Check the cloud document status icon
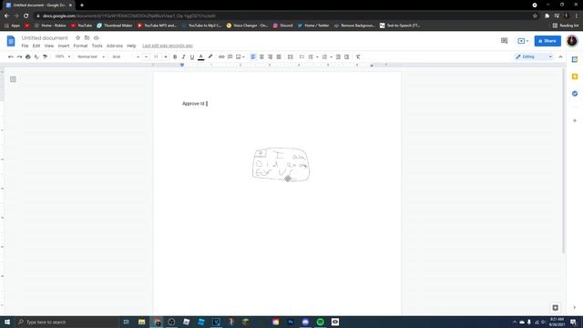Image resolution: width=583 pixels, height=328 pixels. tap(97, 38)
